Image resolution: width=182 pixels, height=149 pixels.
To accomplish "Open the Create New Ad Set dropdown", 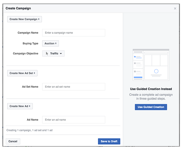I will pos(22,73).
